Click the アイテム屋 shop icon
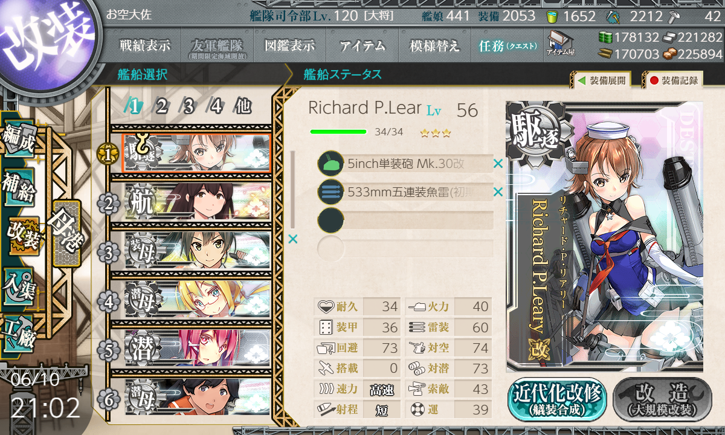The width and height of the screenshot is (725, 435). pyautogui.click(x=560, y=44)
